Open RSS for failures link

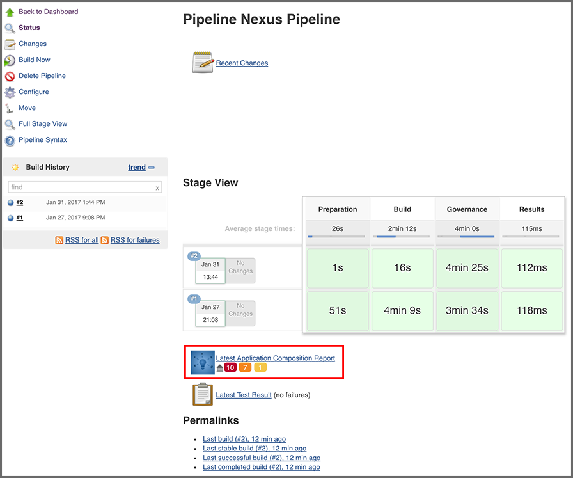[x=135, y=240]
